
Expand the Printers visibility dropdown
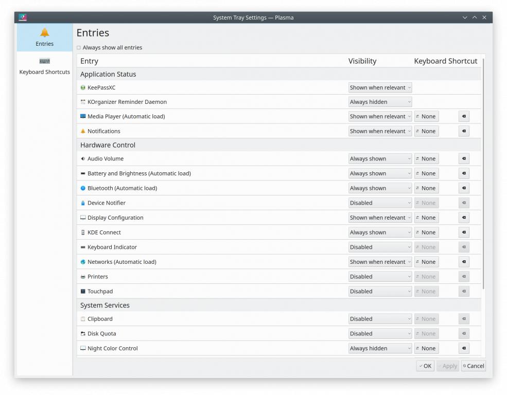point(380,277)
